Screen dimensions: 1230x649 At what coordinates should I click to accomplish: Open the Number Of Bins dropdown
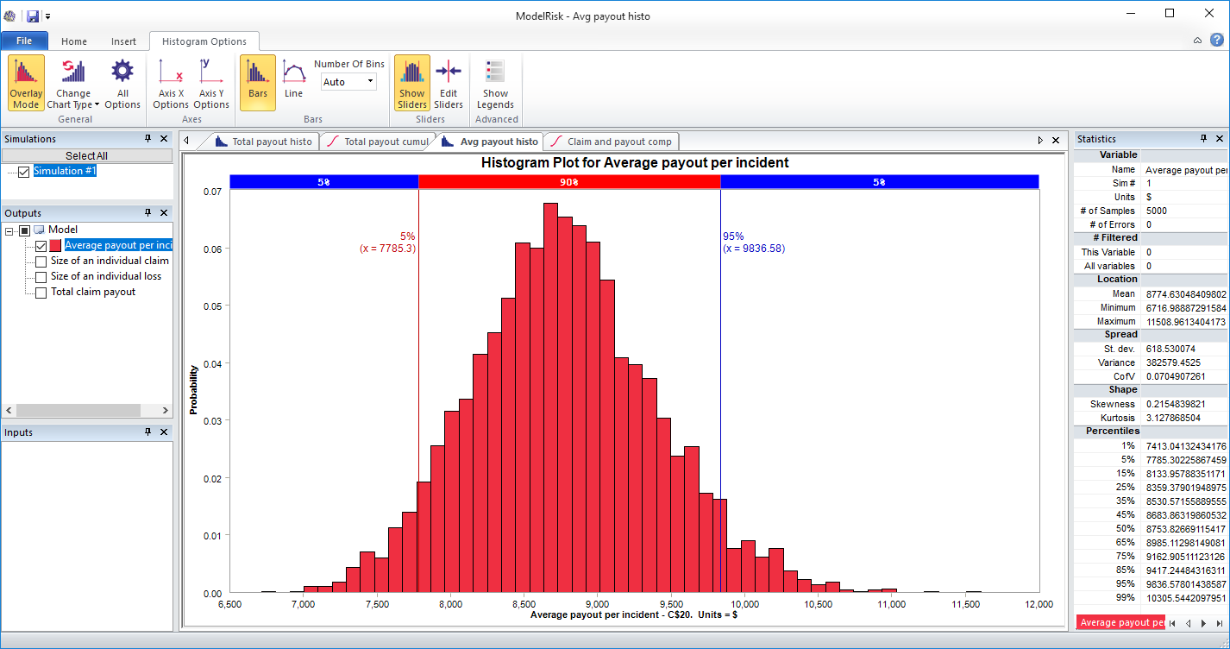(x=370, y=80)
